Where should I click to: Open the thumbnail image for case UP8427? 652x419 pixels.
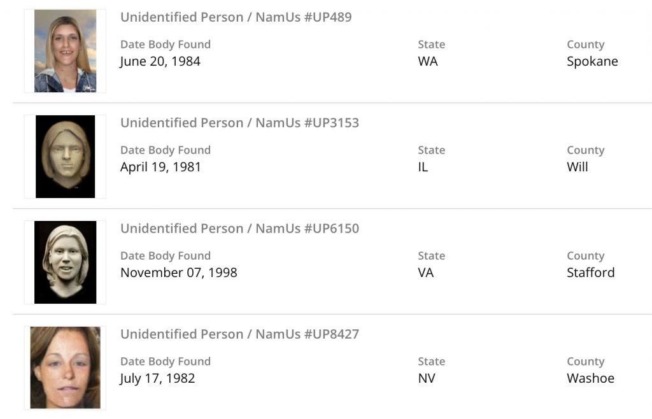(65, 367)
